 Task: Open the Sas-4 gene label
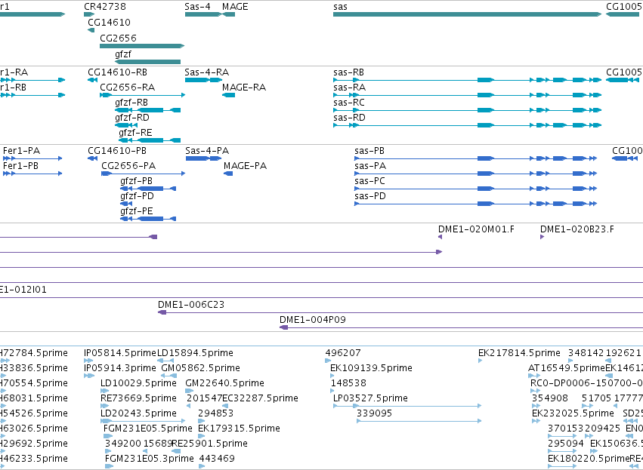(x=197, y=7)
